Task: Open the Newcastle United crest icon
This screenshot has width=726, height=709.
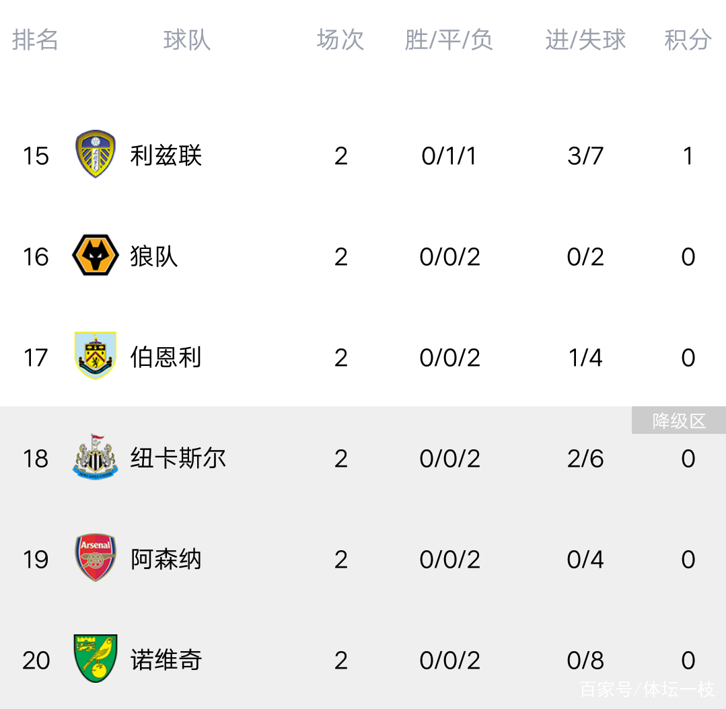Action: [96, 457]
